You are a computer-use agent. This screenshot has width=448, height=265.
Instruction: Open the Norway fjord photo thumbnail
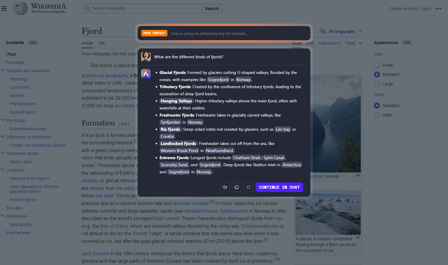pos(335,124)
